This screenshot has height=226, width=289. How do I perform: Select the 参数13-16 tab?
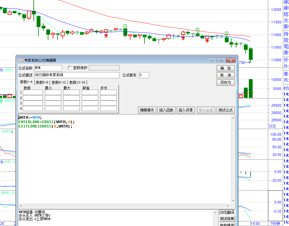pyautogui.click(x=77, y=82)
